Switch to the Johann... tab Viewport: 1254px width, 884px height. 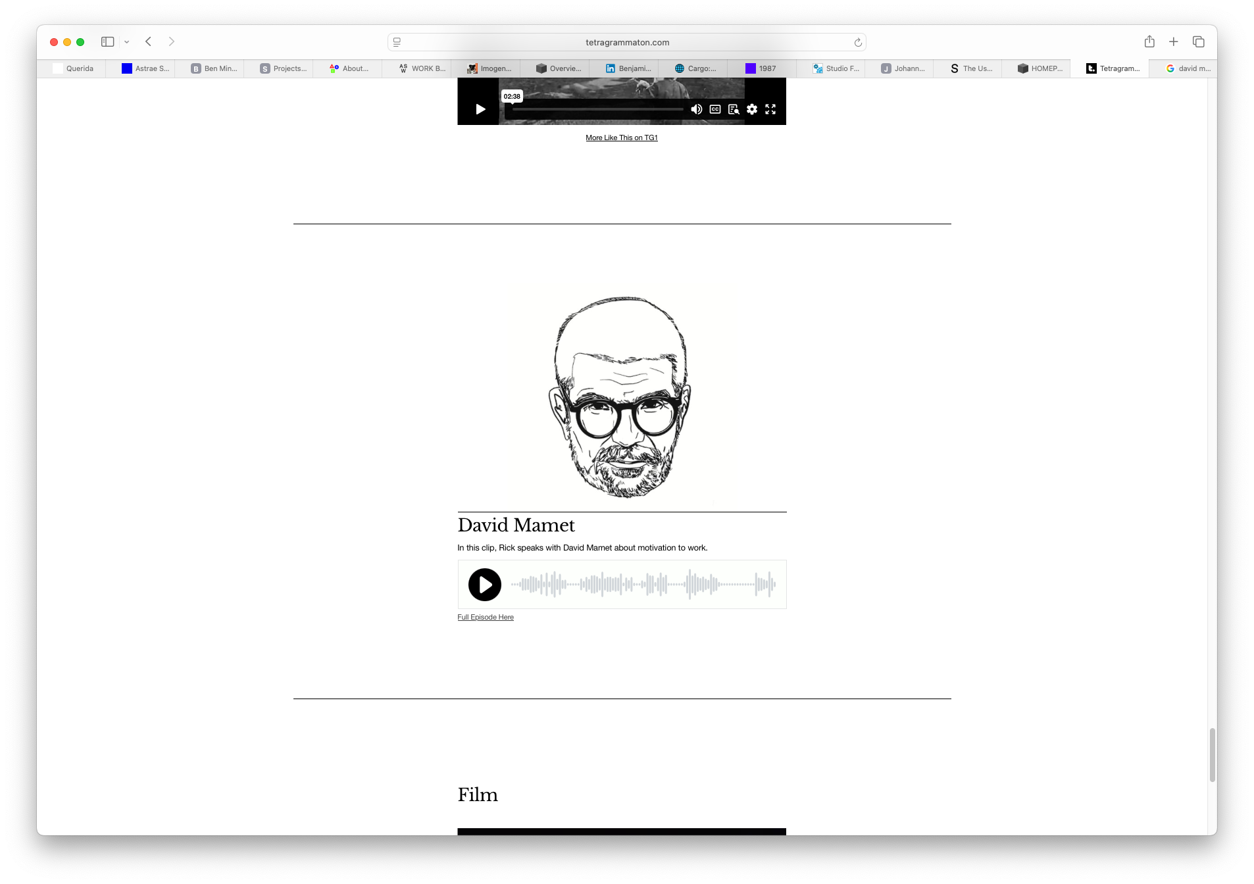[x=900, y=68]
